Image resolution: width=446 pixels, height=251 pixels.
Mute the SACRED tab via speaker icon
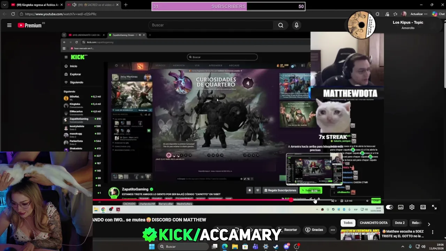(x=74, y=5)
